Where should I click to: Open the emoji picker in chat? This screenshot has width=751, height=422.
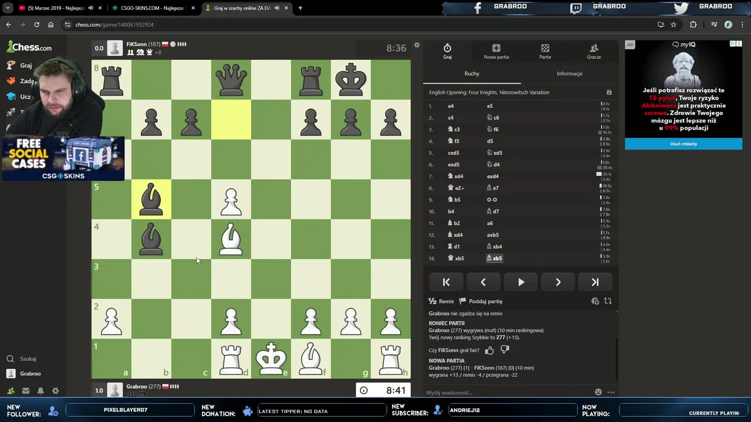598,392
